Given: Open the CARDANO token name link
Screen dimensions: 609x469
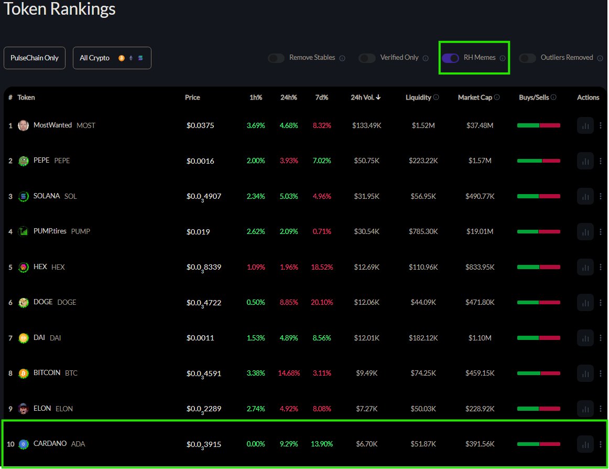Looking at the screenshot, I should point(50,443).
